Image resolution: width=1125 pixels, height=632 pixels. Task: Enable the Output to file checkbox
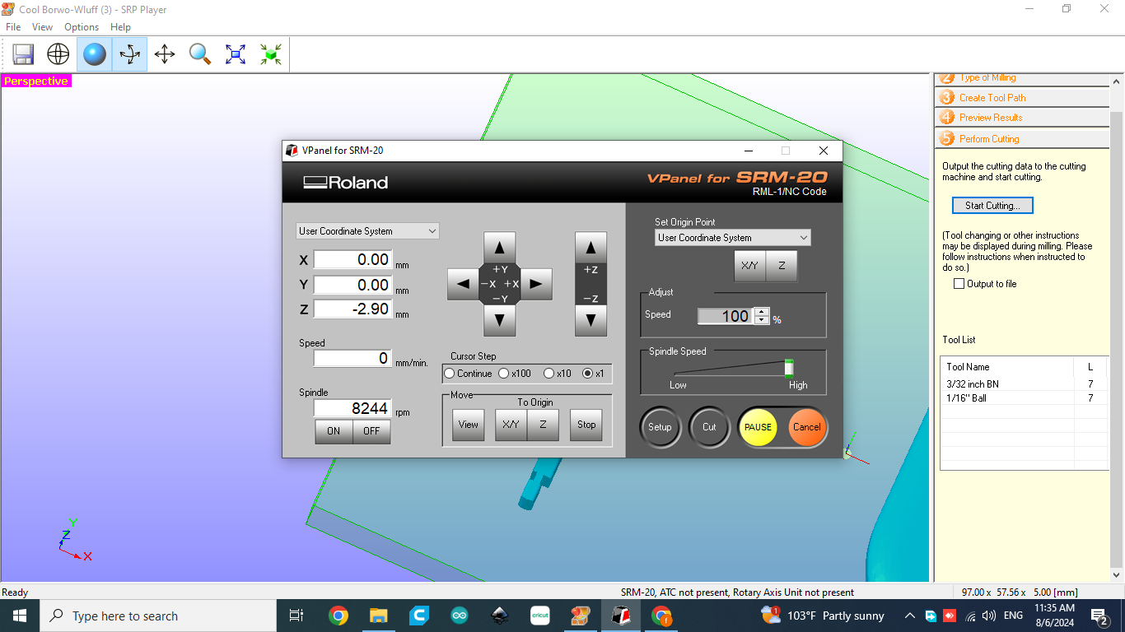pos(959,284)
